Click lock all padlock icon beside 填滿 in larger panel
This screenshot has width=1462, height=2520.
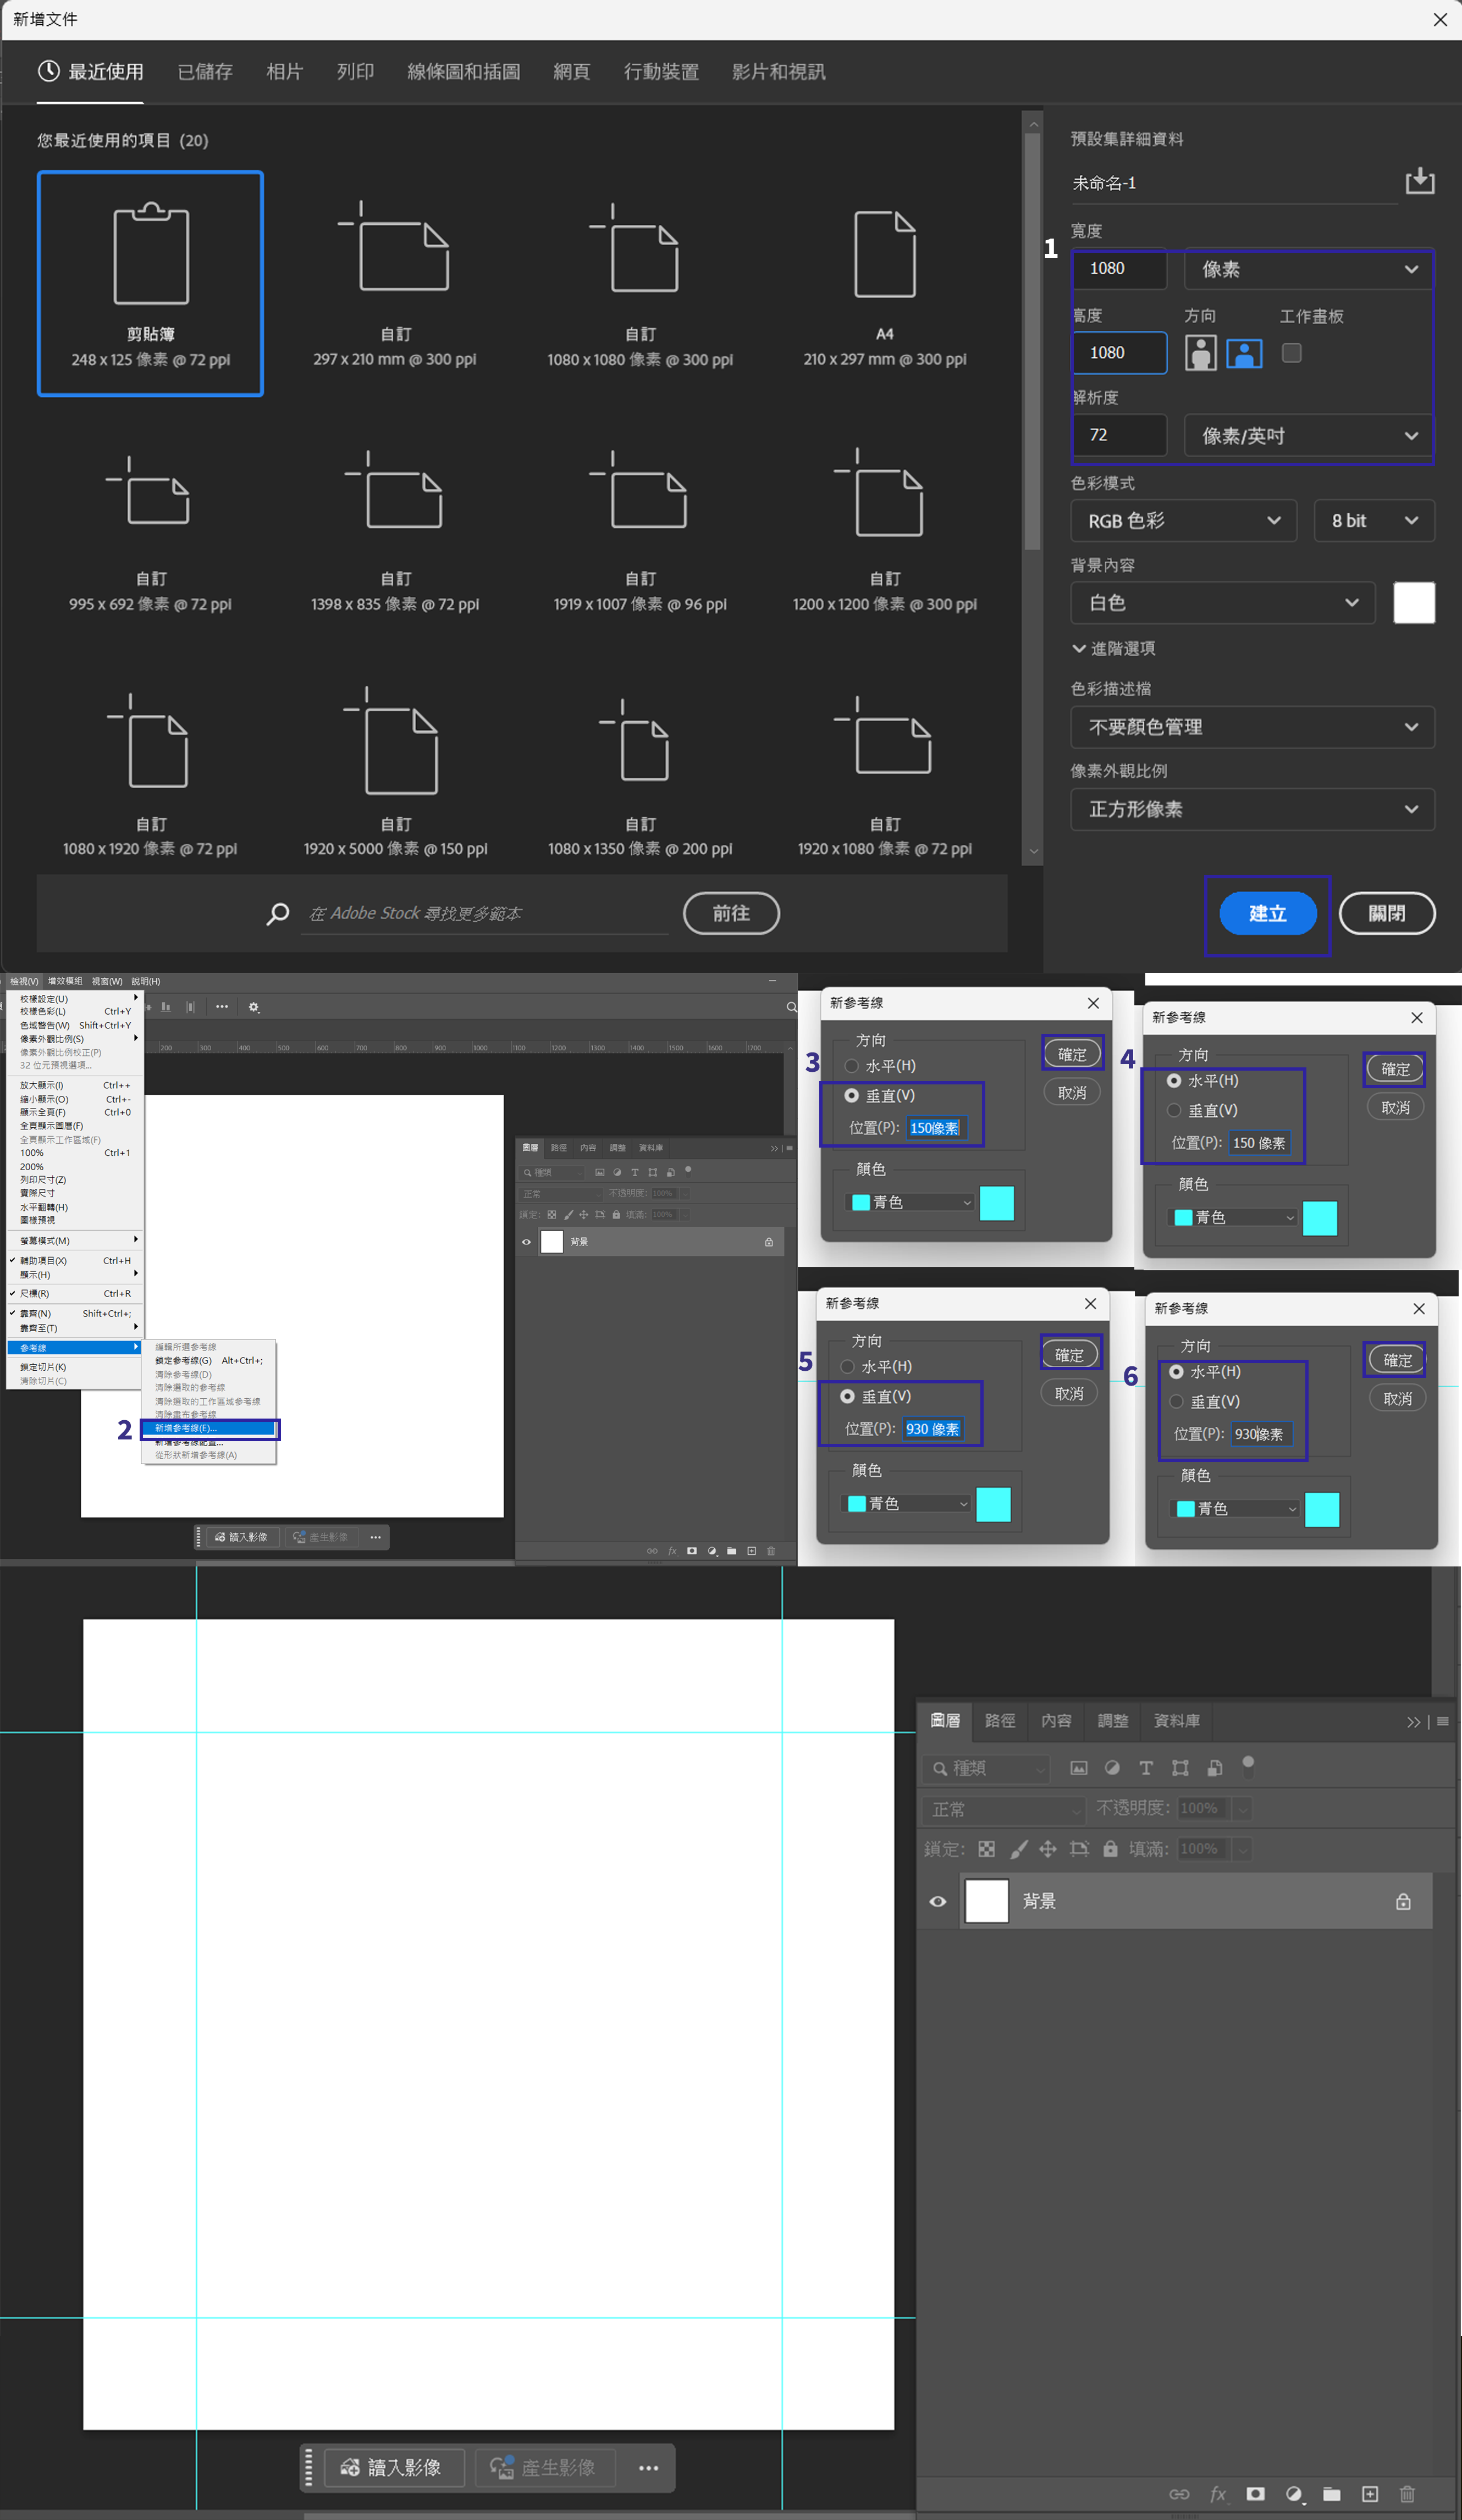[x=1110, y=1849]
